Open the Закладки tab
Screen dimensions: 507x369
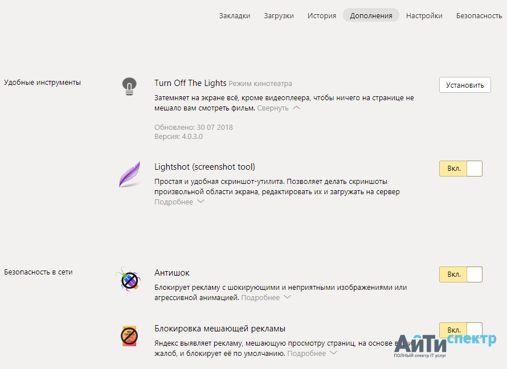pyautogui.click(x=235, y=16)
